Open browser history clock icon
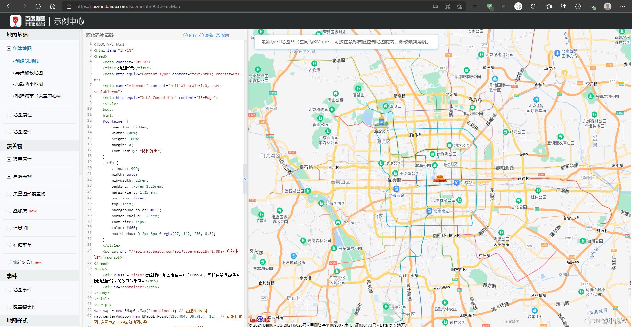This screenshot has height=327, width=632. click(578, 6)
